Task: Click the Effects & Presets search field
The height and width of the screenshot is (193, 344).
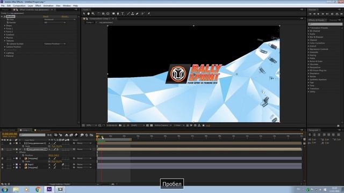Action: click(x=325, y=24)
